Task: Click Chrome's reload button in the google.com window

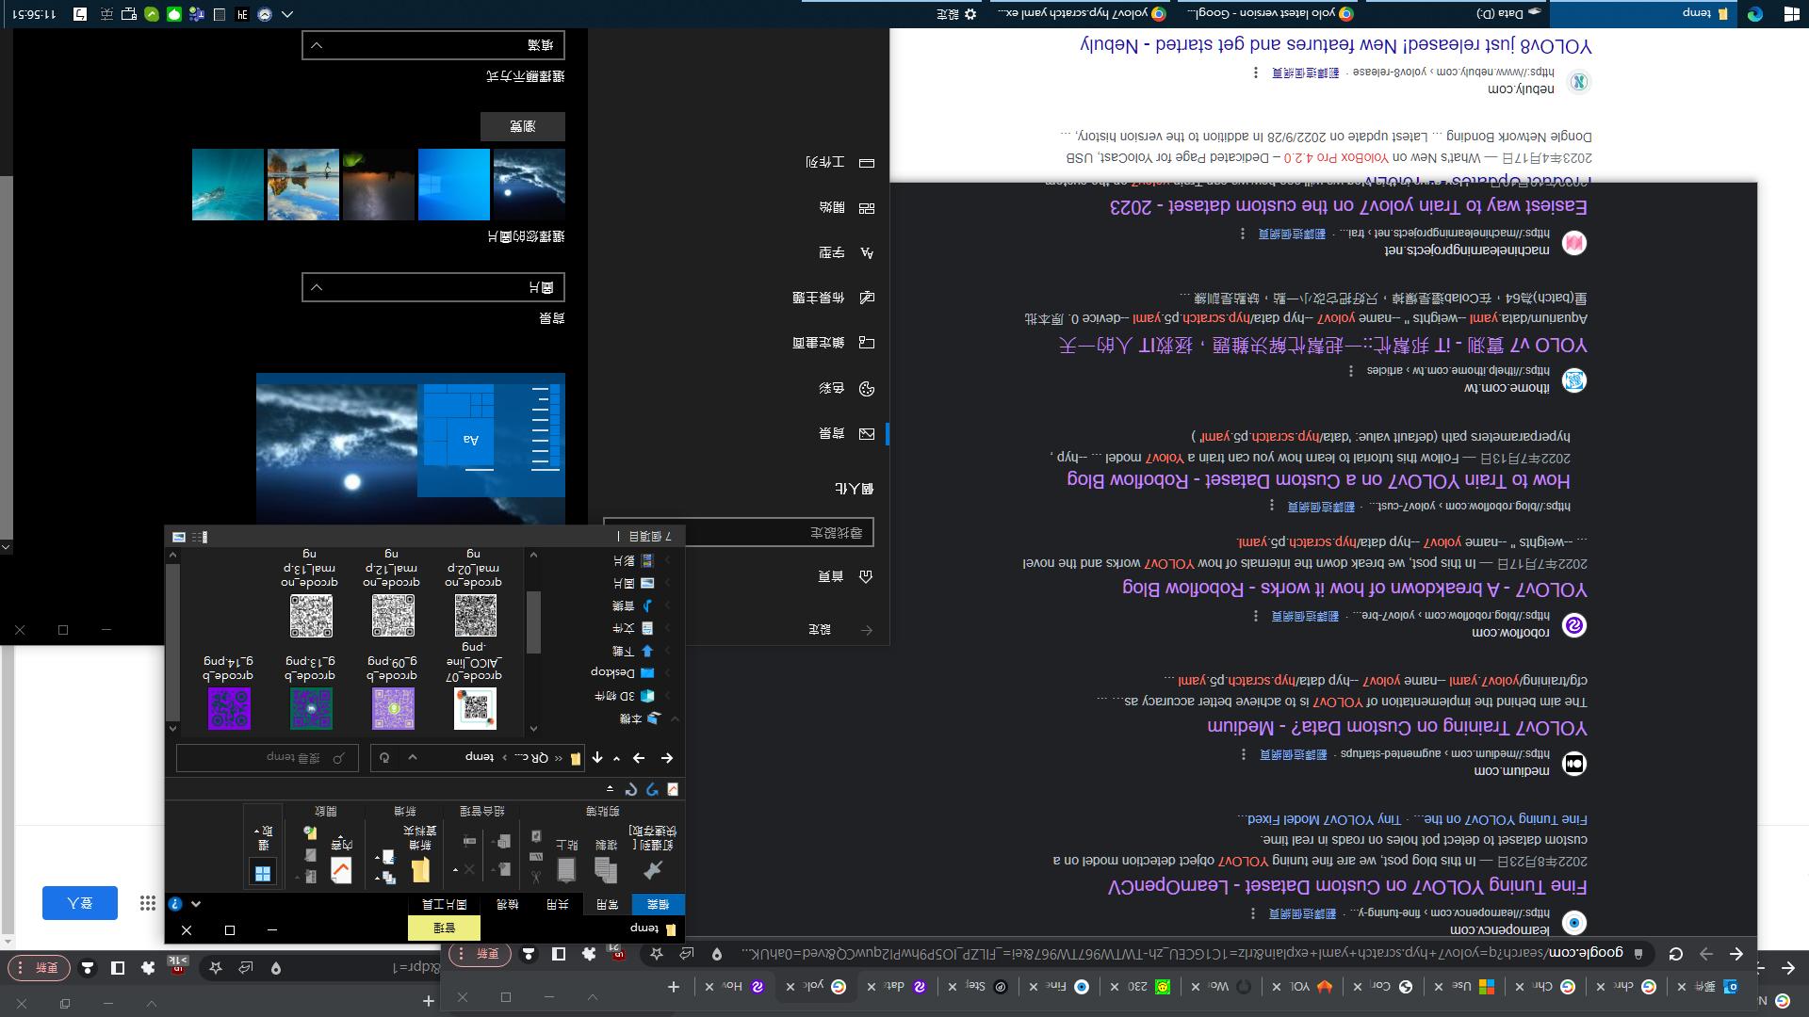Action: [x=1675, y=954]
